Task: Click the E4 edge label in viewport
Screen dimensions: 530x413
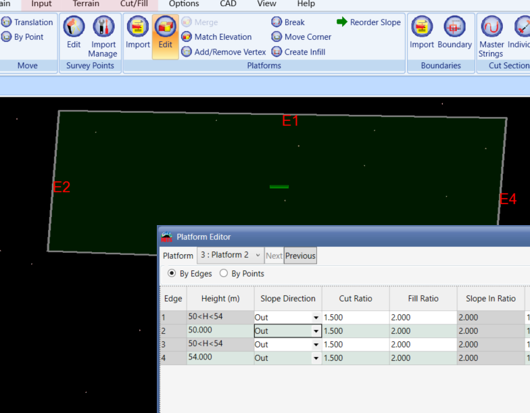Action: (x=508, y=199)
